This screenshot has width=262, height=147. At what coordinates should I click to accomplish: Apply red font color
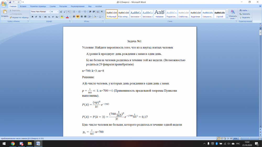67,17
